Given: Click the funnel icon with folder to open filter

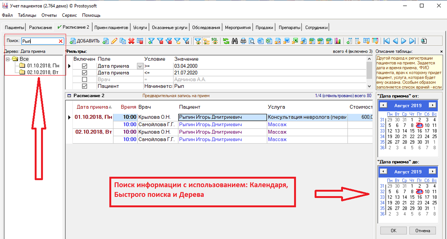Looking at the screenshot, I should (177, 41).
